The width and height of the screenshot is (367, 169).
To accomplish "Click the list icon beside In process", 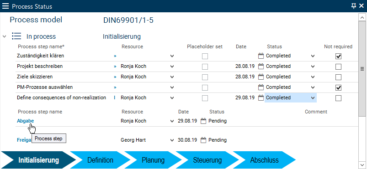I will point(16,36).
